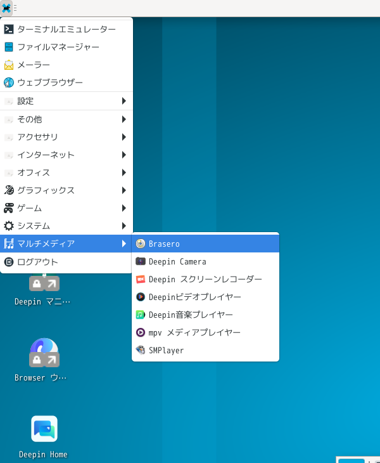Open ターミナルエミュレーター terminal icon
The height and width of the screenshot is (463, 380).
9,29
